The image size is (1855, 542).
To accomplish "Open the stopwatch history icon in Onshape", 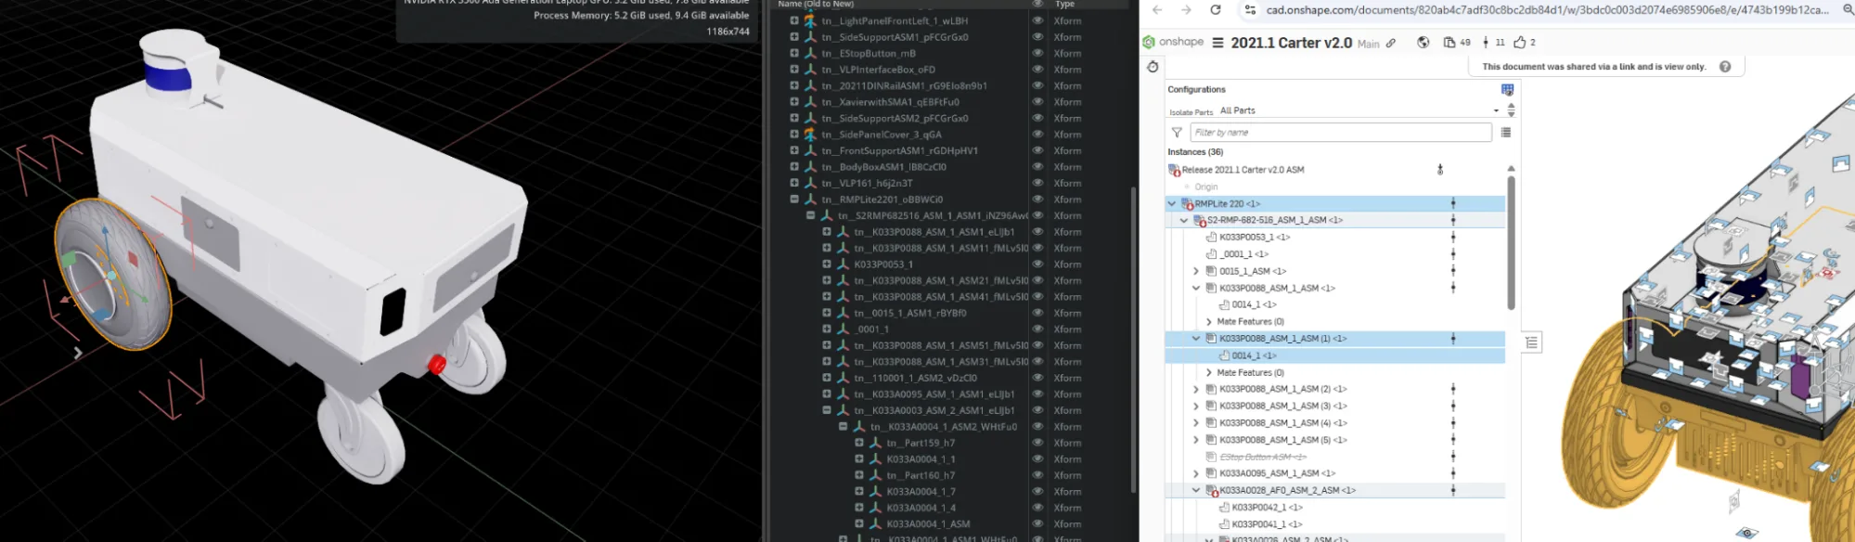I will click(1153, 67).
